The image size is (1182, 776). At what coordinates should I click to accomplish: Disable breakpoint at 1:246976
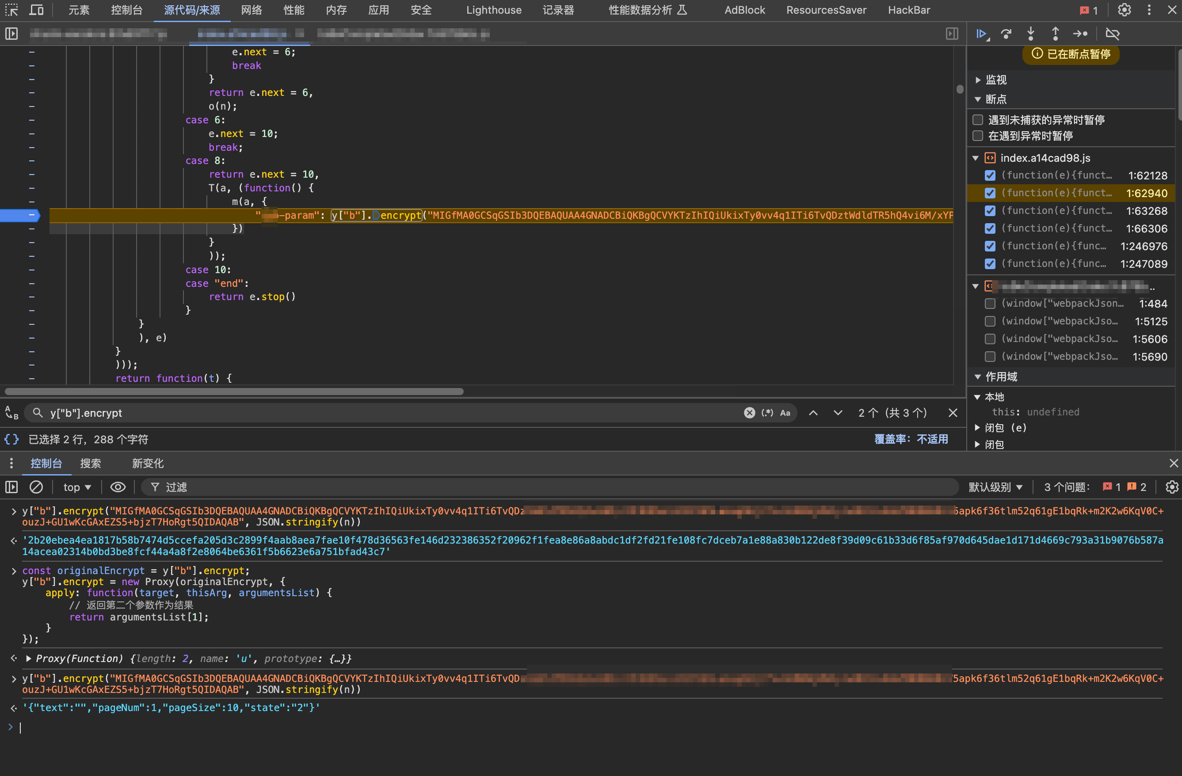point(990,246)
